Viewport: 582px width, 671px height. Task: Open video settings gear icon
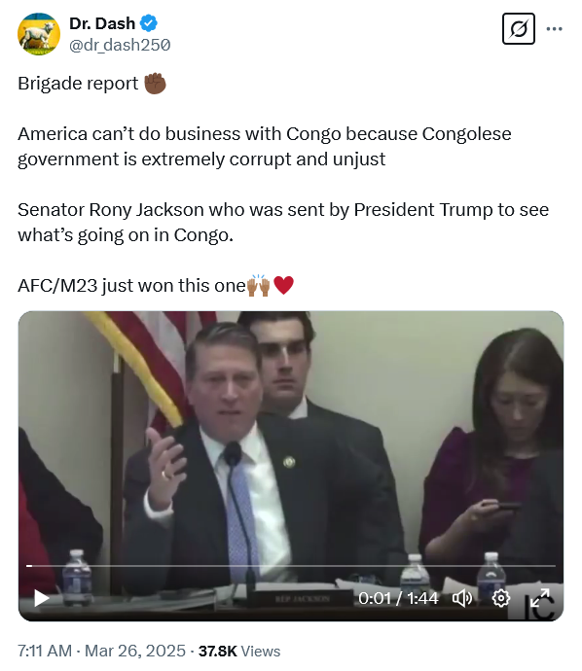click(x=500, y=598)
